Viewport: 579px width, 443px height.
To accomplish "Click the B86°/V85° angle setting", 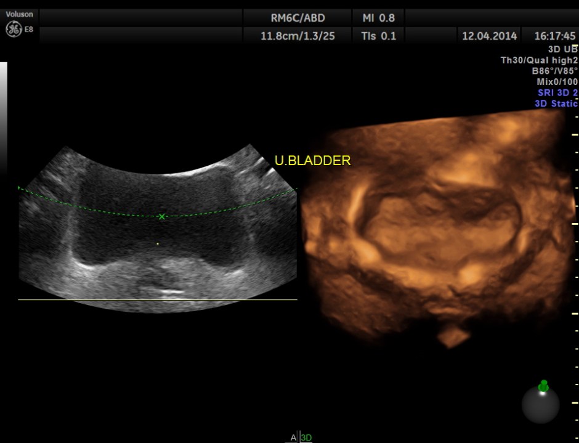I will click(554, 71).
